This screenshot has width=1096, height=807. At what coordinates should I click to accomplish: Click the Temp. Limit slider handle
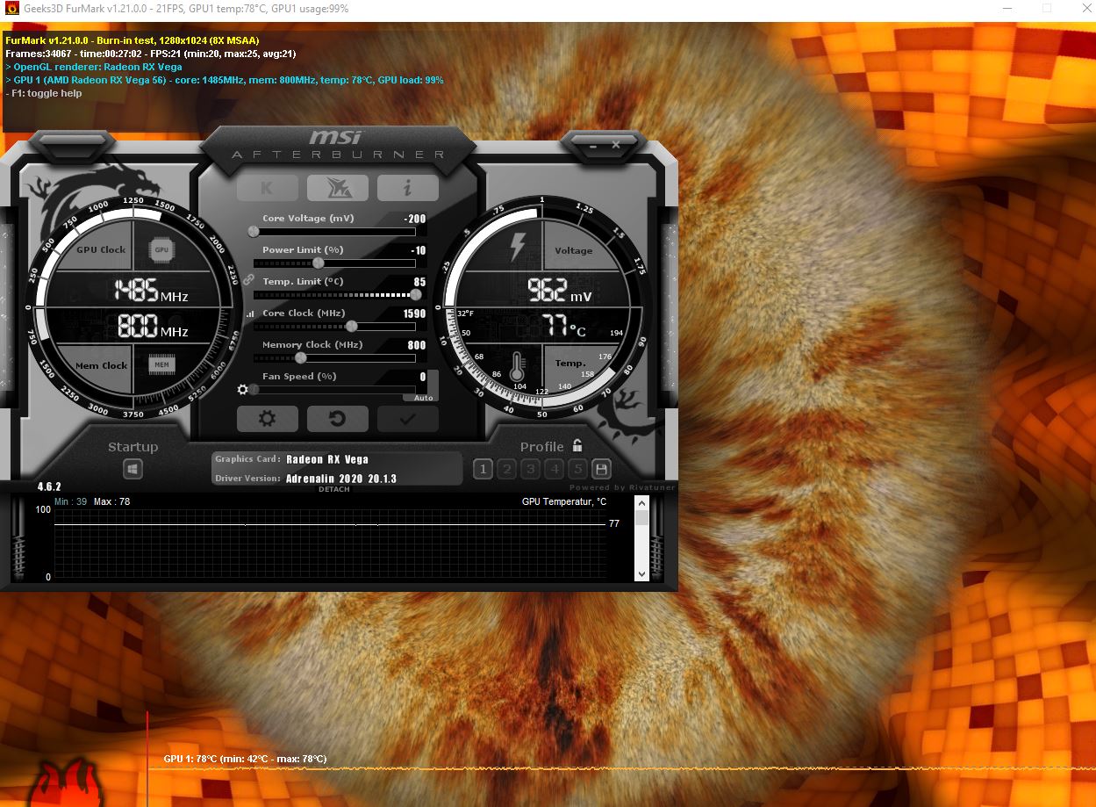[x=416, y=295]
